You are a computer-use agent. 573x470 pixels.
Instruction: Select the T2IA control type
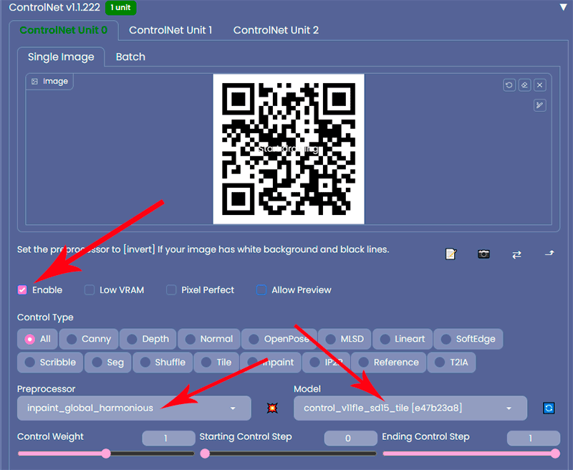pyautogui.click(x=451, y=363)
